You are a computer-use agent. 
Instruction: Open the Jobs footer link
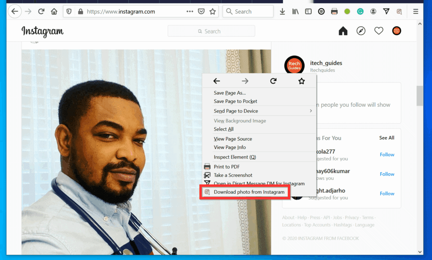pos(337,217)
